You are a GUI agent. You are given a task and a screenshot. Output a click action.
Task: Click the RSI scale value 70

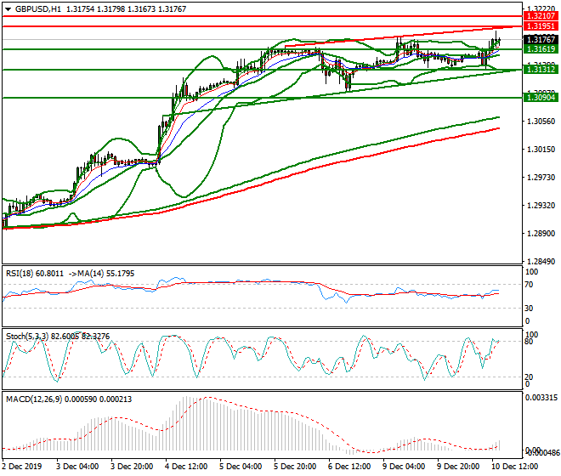(529, 285)
